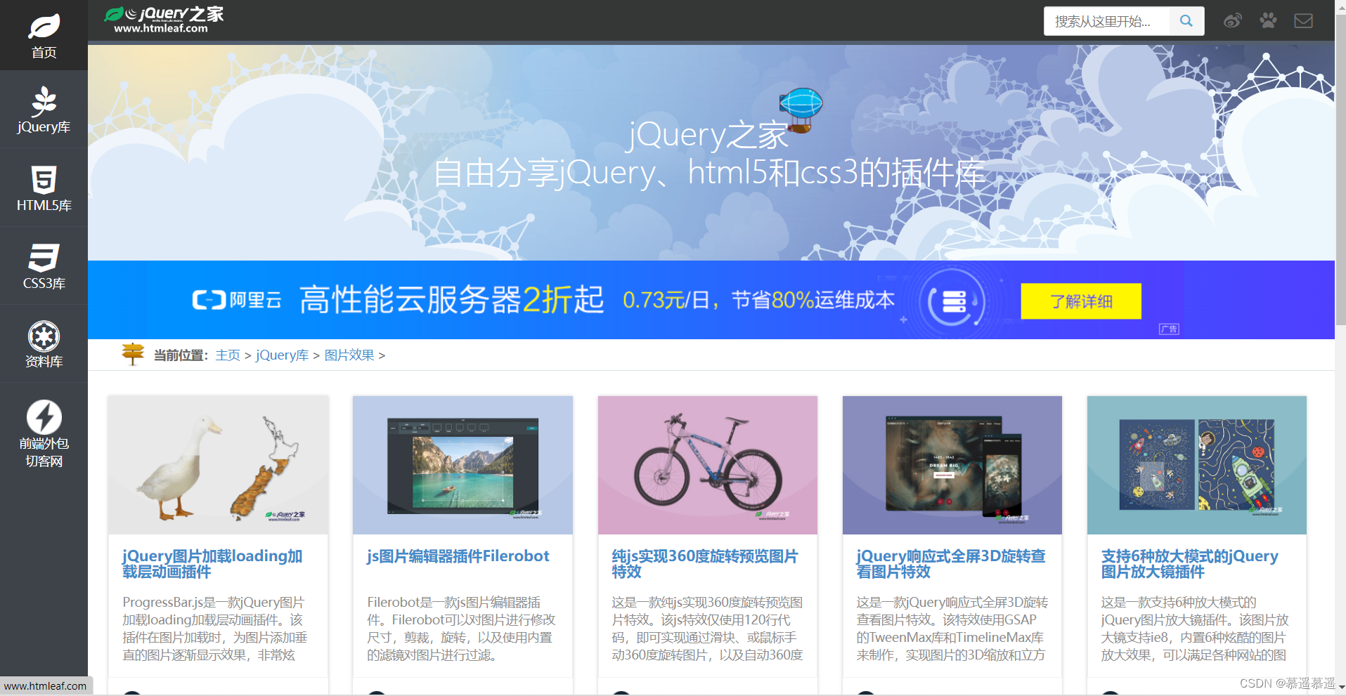Go to jQuery库 breadcrumb link

click(x=282, y=355)
